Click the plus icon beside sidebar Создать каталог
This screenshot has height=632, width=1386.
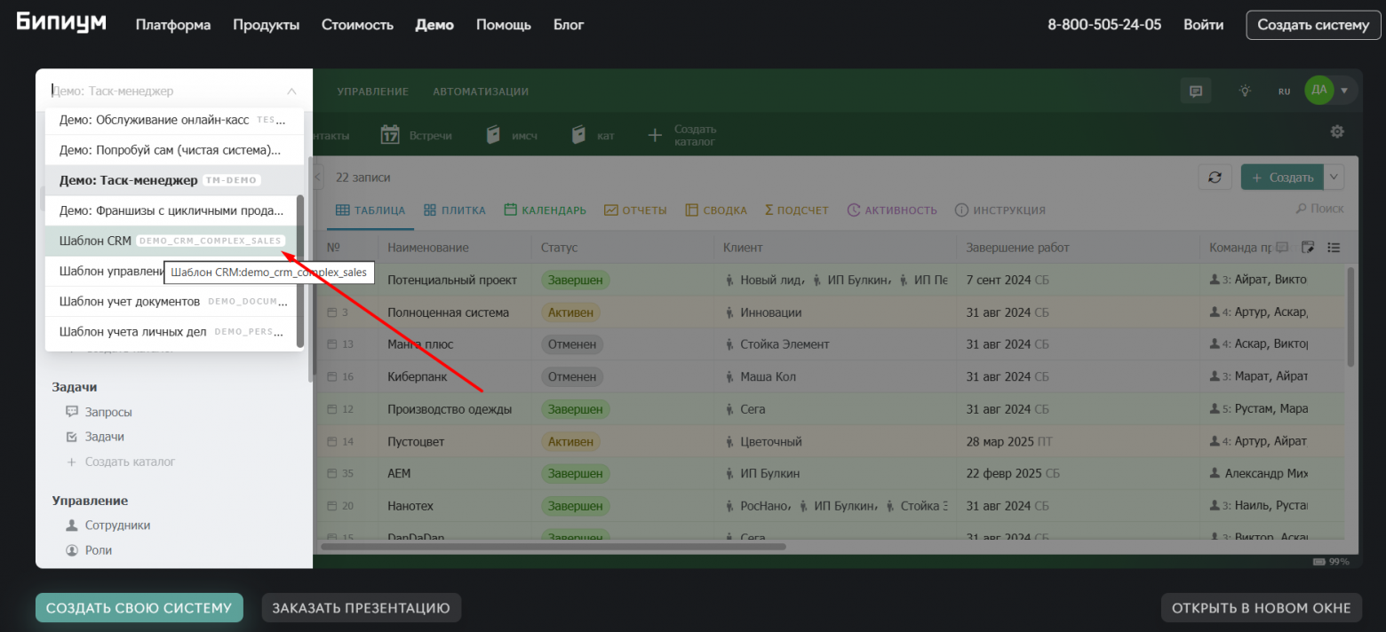pyautogui.click(x=72, y=462)
